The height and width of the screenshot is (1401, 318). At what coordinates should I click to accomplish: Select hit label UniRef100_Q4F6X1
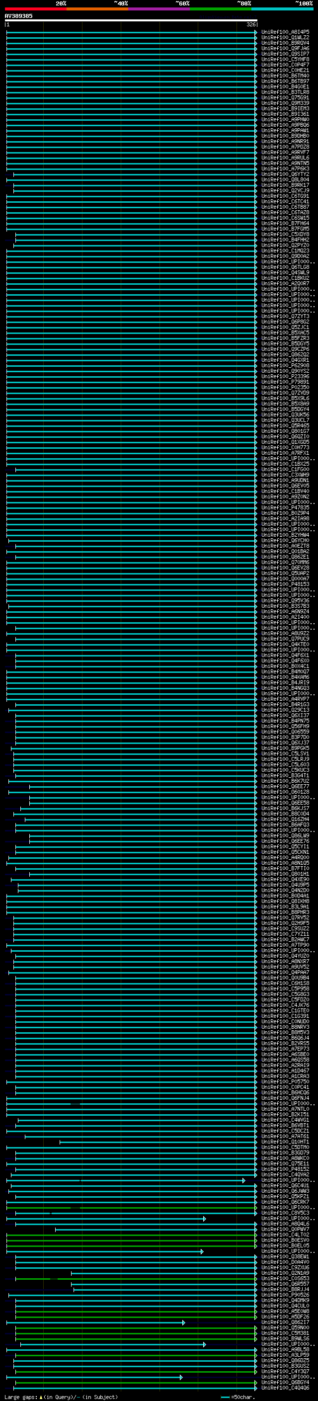[285, 656]
